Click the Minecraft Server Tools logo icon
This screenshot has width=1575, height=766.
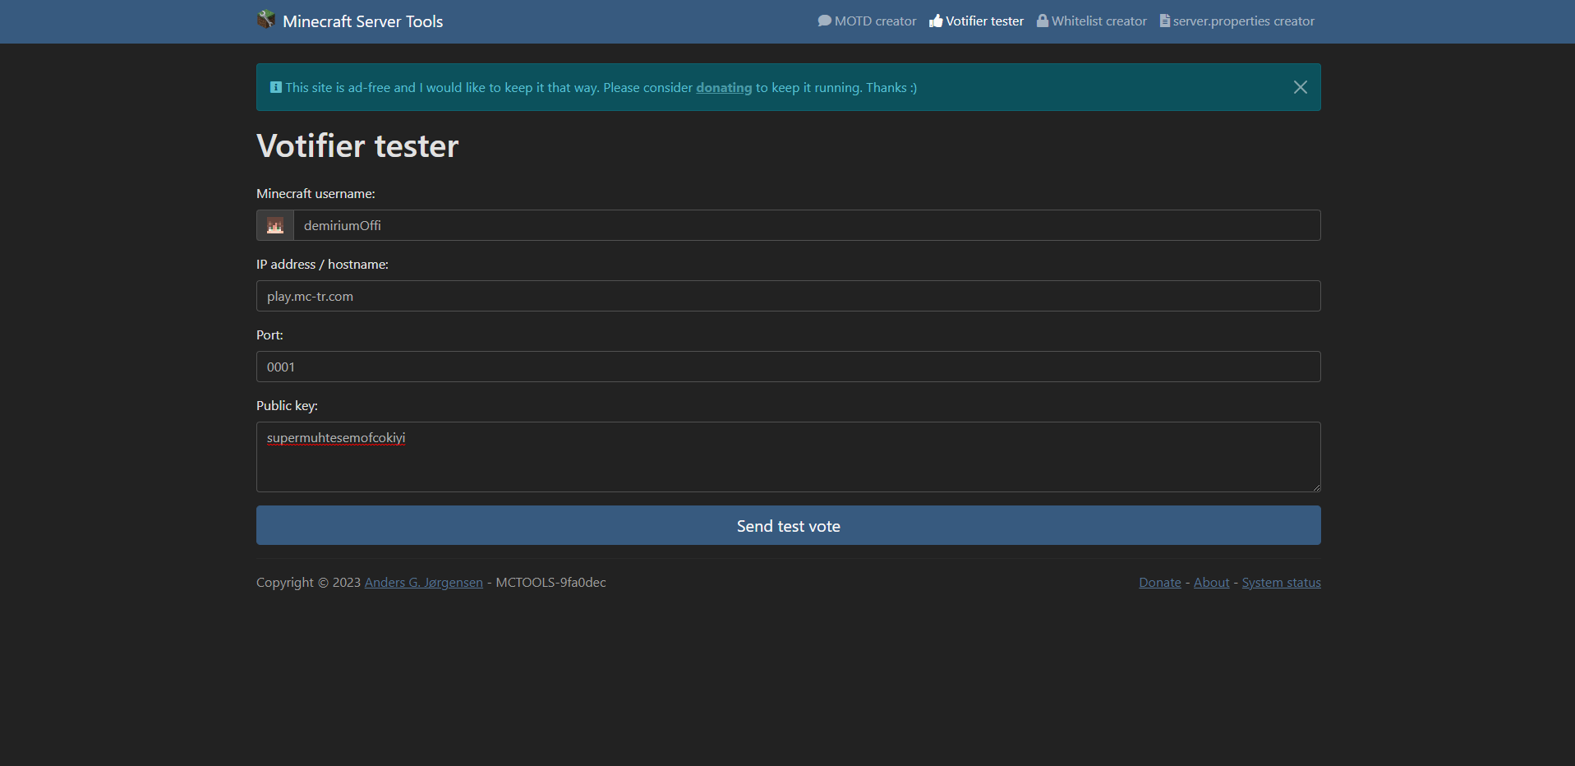click(x=266, y=20)
